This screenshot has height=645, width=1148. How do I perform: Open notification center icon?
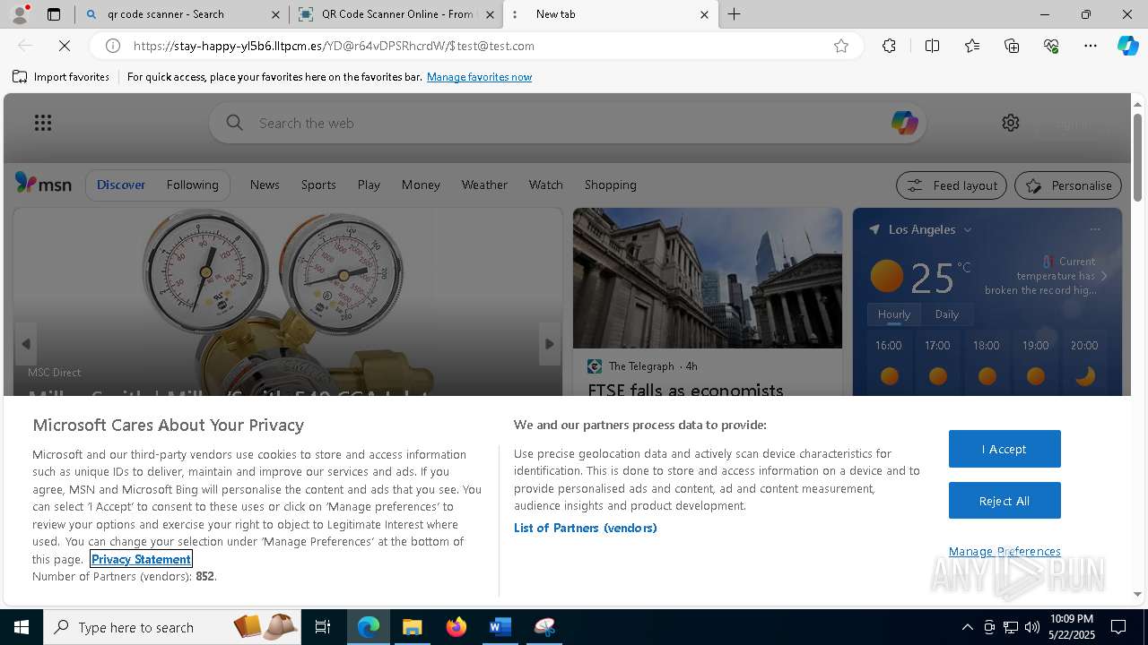tap(1118, 627)
